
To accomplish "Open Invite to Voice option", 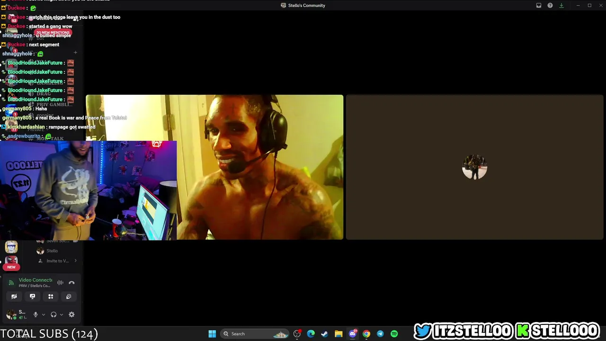I will [58, 261].
